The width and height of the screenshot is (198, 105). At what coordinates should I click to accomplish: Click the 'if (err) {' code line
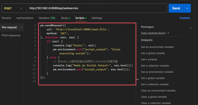[x=55, y=41]
